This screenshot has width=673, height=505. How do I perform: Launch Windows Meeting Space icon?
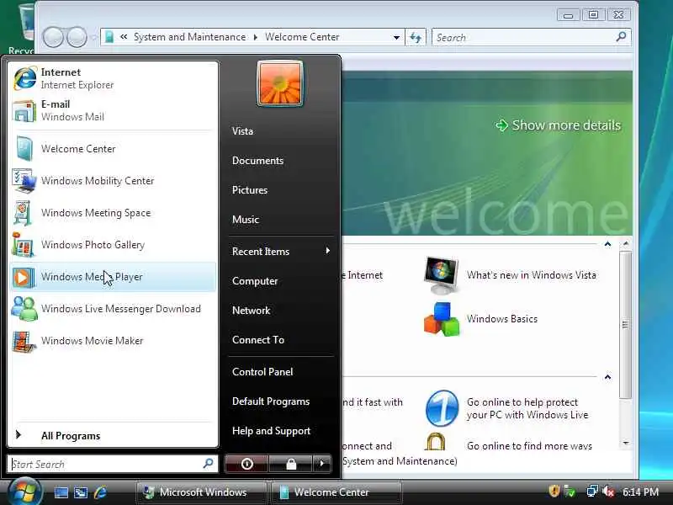(x=24, y=213)
